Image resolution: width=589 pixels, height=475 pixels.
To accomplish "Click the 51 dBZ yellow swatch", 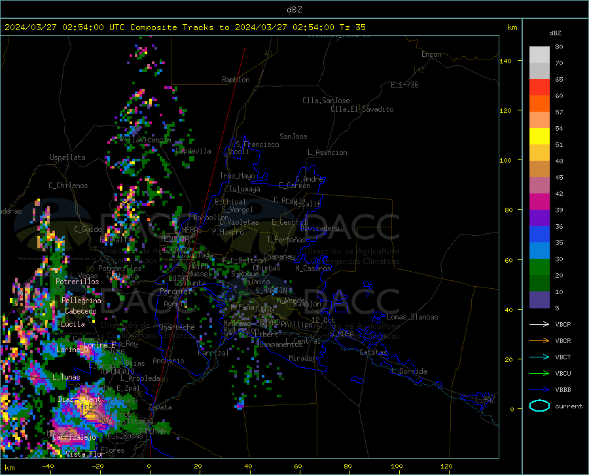I will tap(539, 137).
